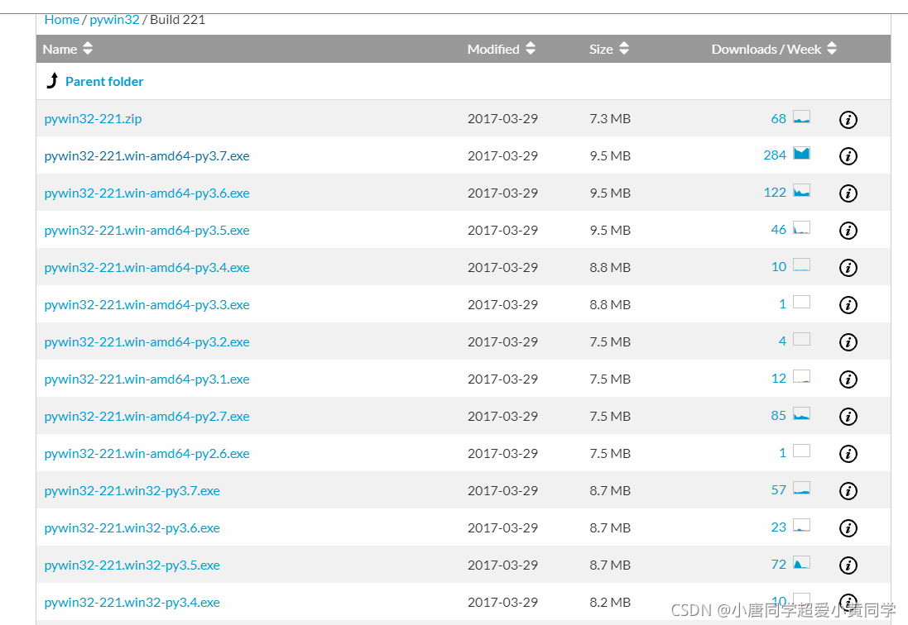Click the Parent folder up-arrow icon
This screenshot has height=625, width=908.
(52, 80)
